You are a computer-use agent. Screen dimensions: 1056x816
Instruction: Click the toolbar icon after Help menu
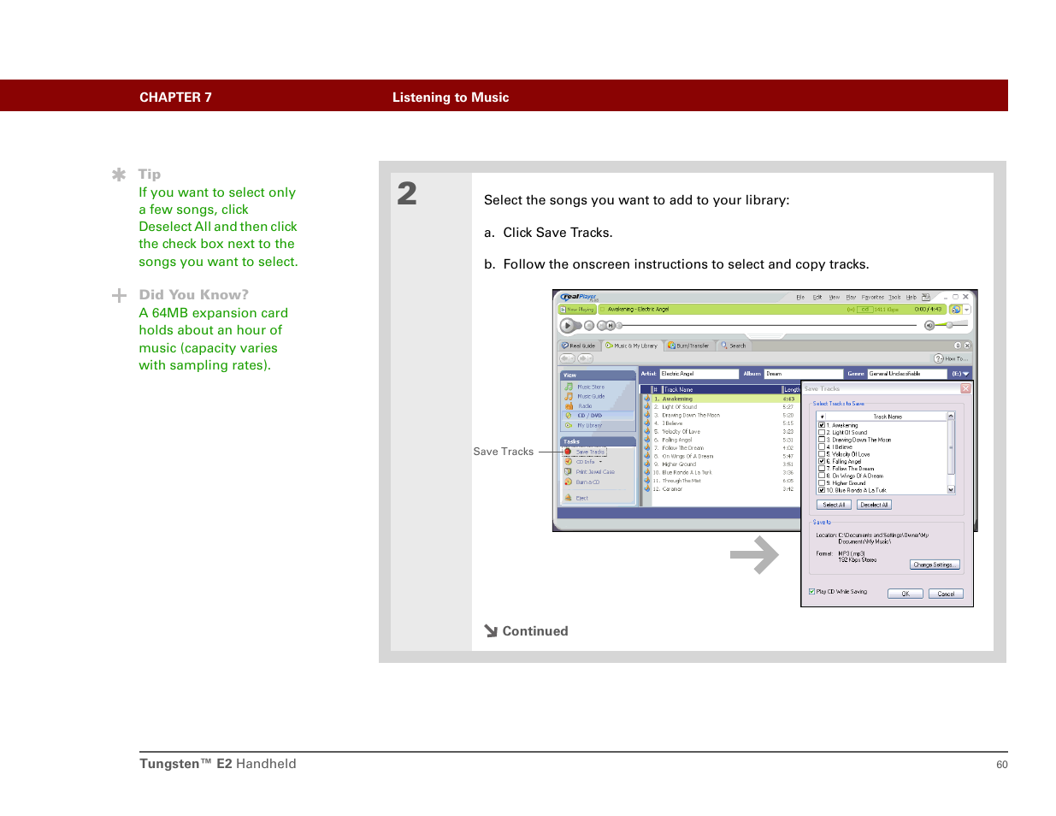926,297
